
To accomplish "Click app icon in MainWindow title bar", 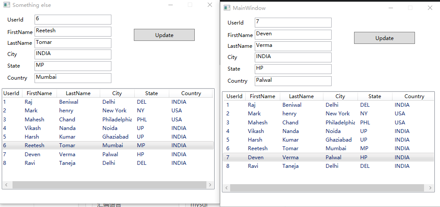I will click(x=227, y=8).
